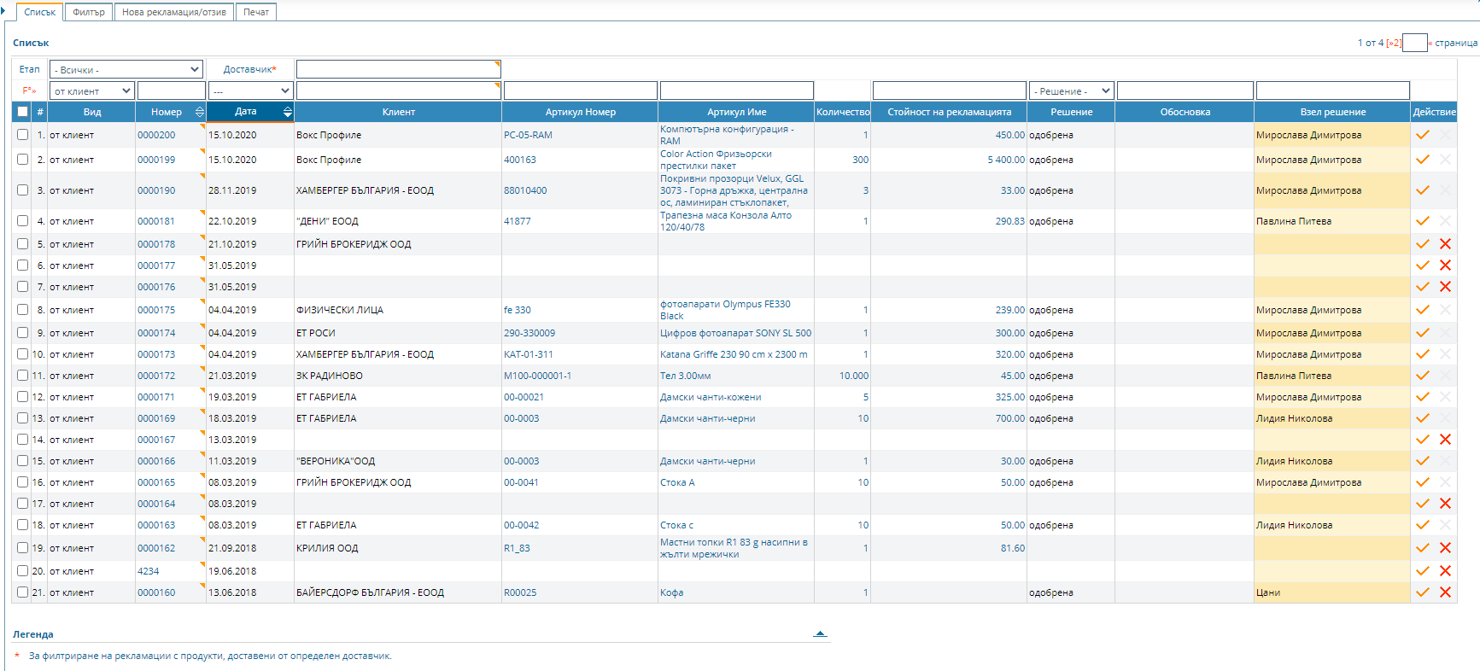Click the Доставчик filter input field
The height and width of the screenshot is (671, 1480).
398,69
